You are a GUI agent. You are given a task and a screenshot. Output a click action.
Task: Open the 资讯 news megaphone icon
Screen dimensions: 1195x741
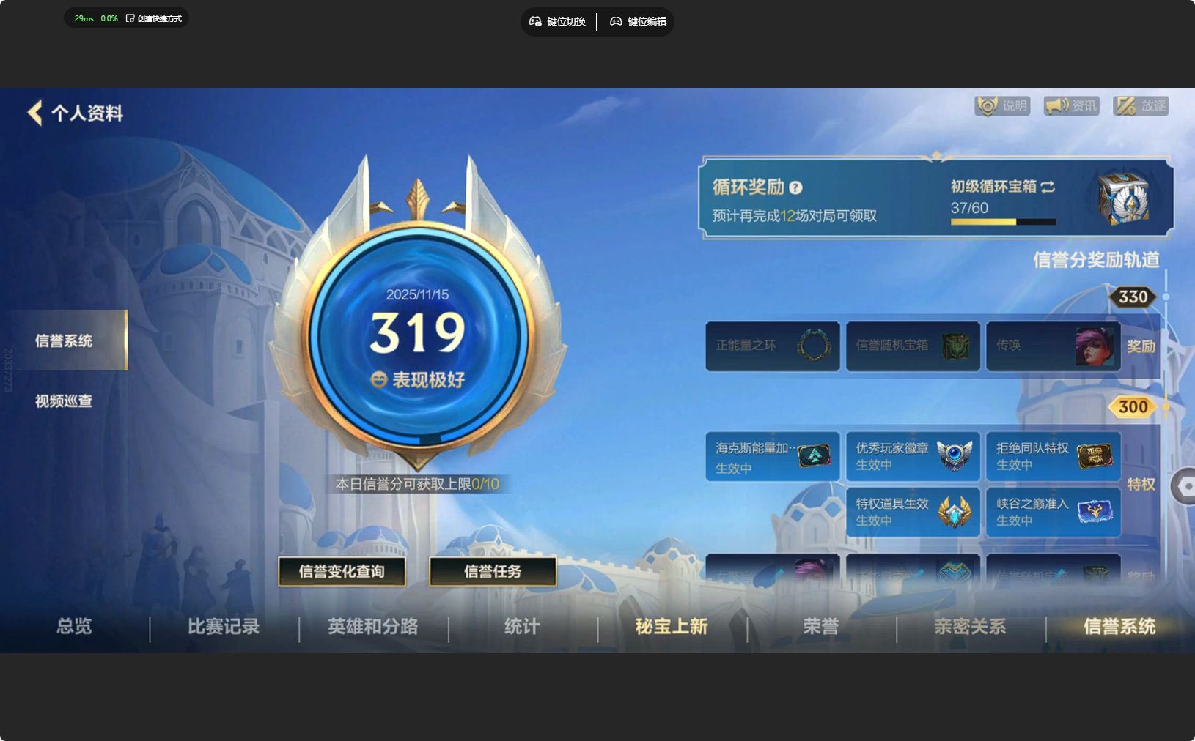pos(1070,105)
